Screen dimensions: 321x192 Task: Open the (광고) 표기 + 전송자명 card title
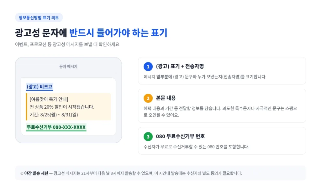[x=180, y=66]
